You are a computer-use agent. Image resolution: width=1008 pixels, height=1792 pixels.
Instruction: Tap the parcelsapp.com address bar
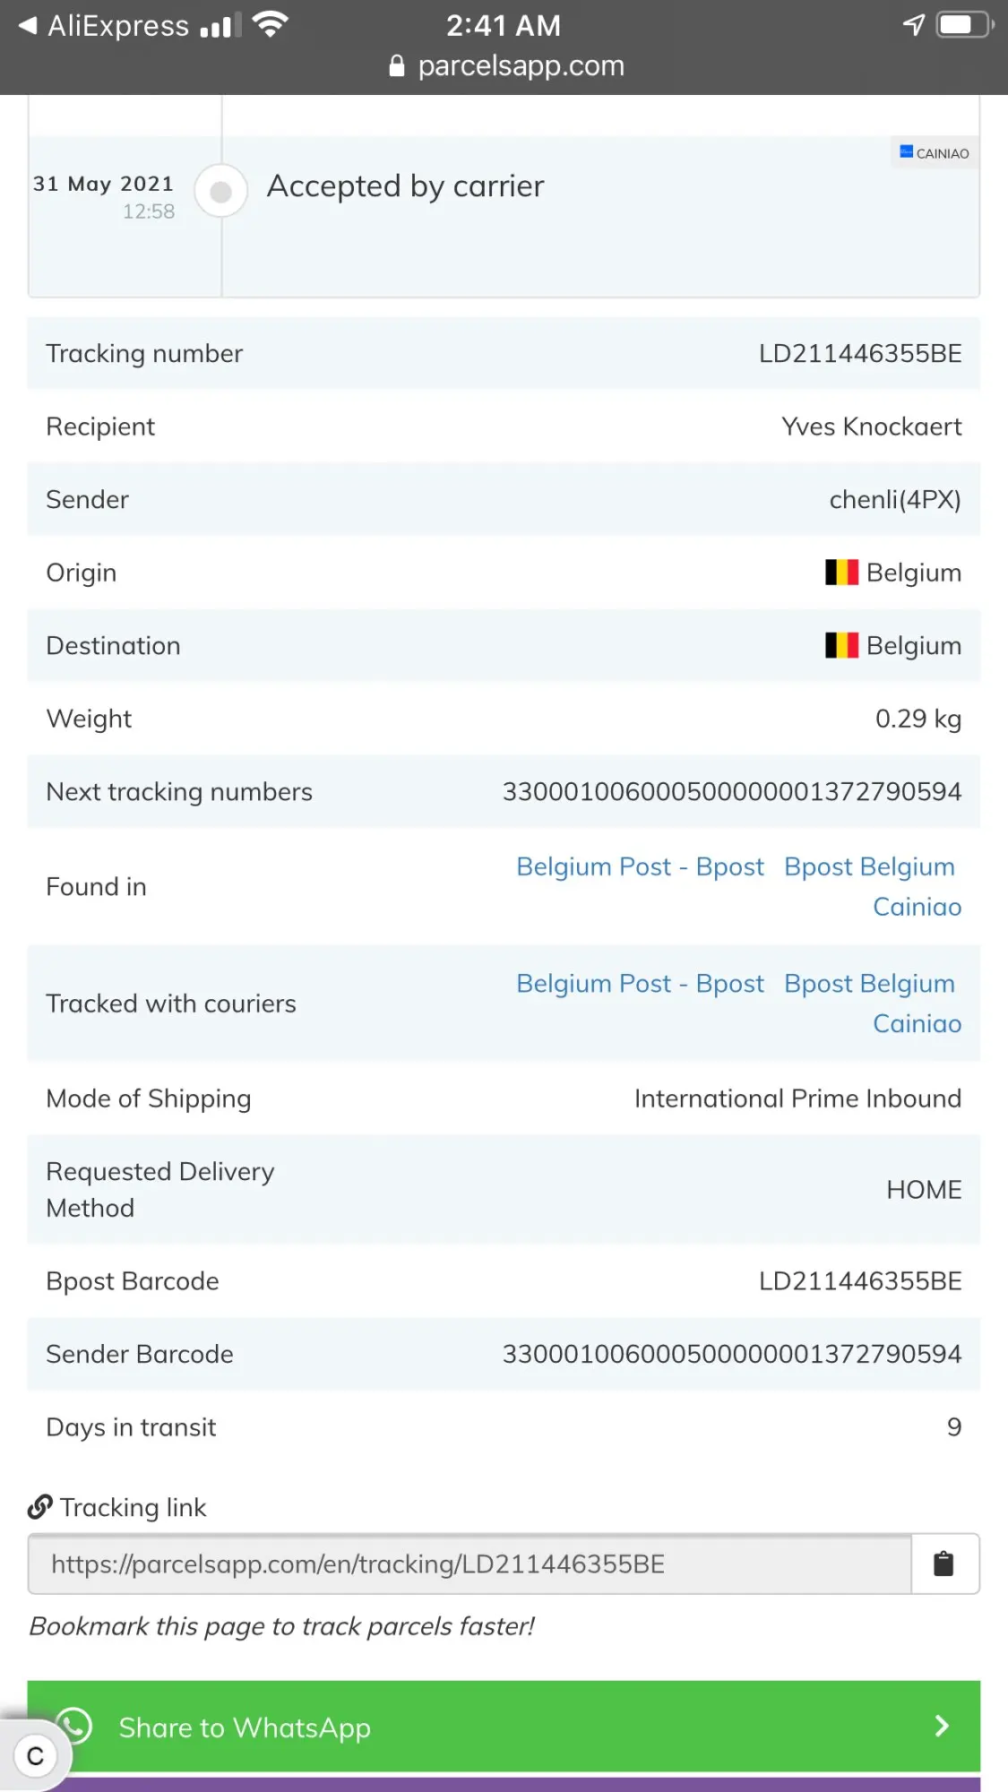pyautogui.click(x=507, y=66)
